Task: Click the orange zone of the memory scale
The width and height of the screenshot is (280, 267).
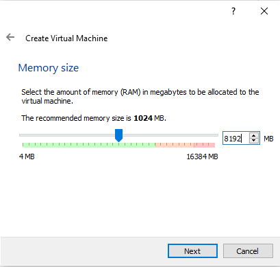Action: 175,145
